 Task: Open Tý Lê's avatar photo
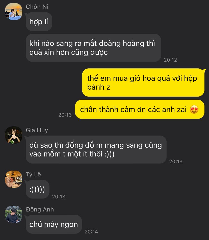click(x=14, y=179)
